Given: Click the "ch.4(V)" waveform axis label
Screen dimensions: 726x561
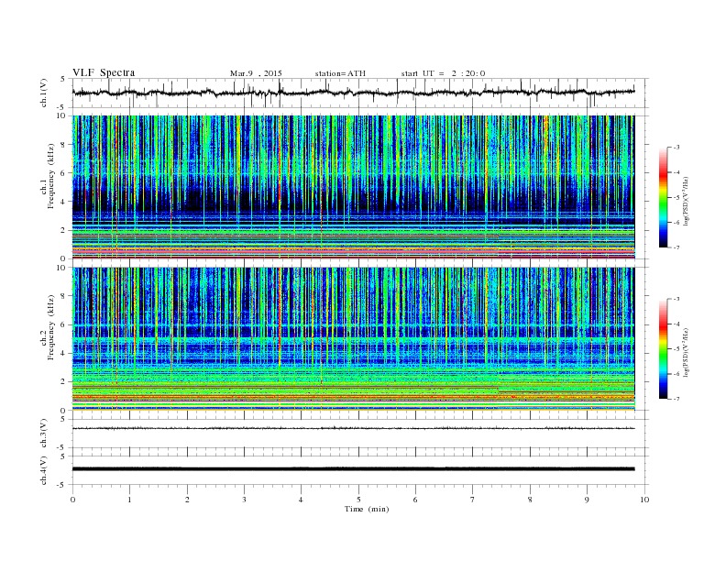Looking at the screenshot, I should pyautogui.click(x=44, y=470).
